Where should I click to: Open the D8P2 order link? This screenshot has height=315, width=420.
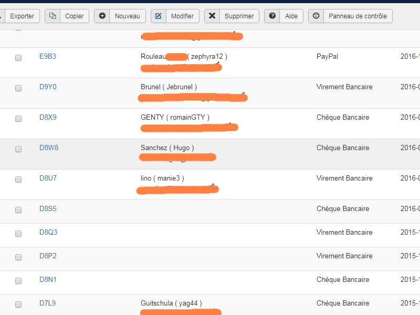tap(48, 256)
